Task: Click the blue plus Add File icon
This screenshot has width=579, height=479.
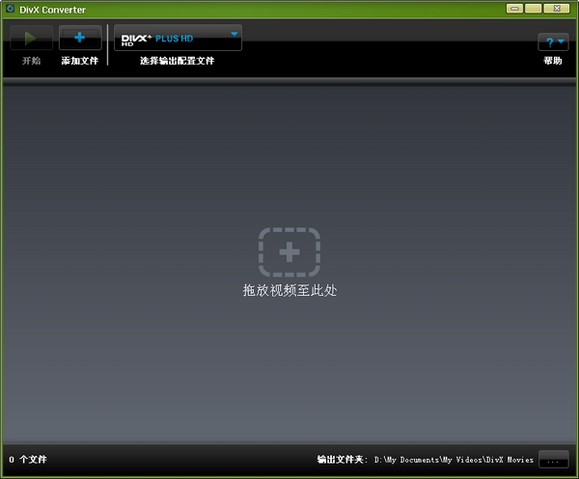Action: (80, 38)
